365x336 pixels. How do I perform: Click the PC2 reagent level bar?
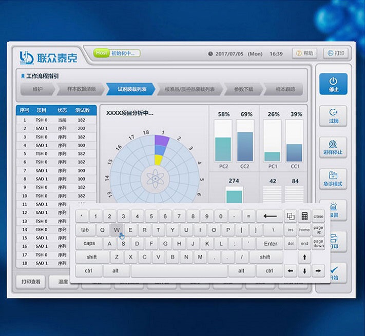coord(223,141)
